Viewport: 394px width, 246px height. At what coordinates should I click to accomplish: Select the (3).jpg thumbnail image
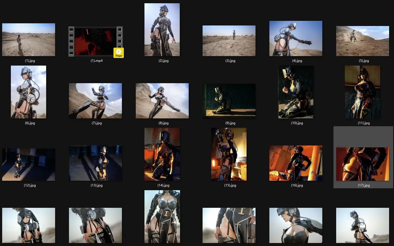(x=229, y=41)
